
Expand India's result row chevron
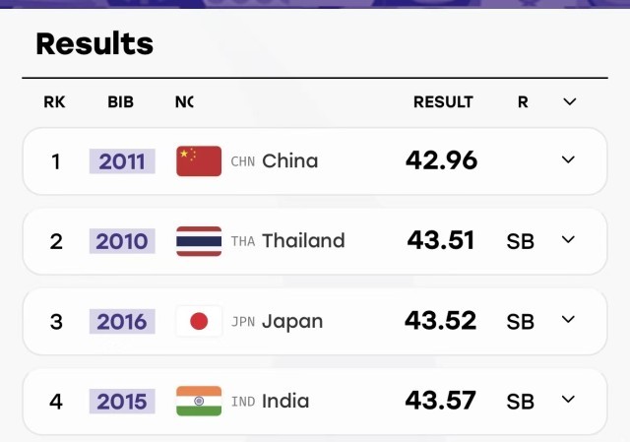[x=568, y=400]
